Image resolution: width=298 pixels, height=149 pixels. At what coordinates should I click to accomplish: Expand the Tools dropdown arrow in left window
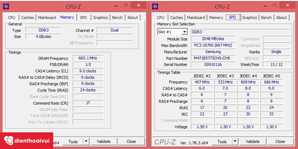click(86, 142)
